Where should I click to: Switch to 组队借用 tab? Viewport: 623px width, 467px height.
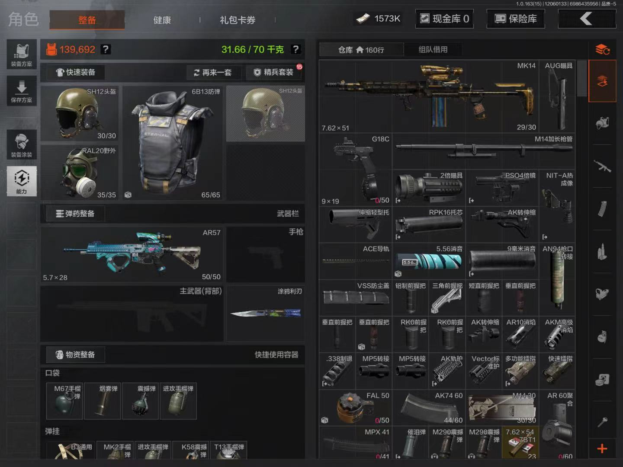point(433,50)
